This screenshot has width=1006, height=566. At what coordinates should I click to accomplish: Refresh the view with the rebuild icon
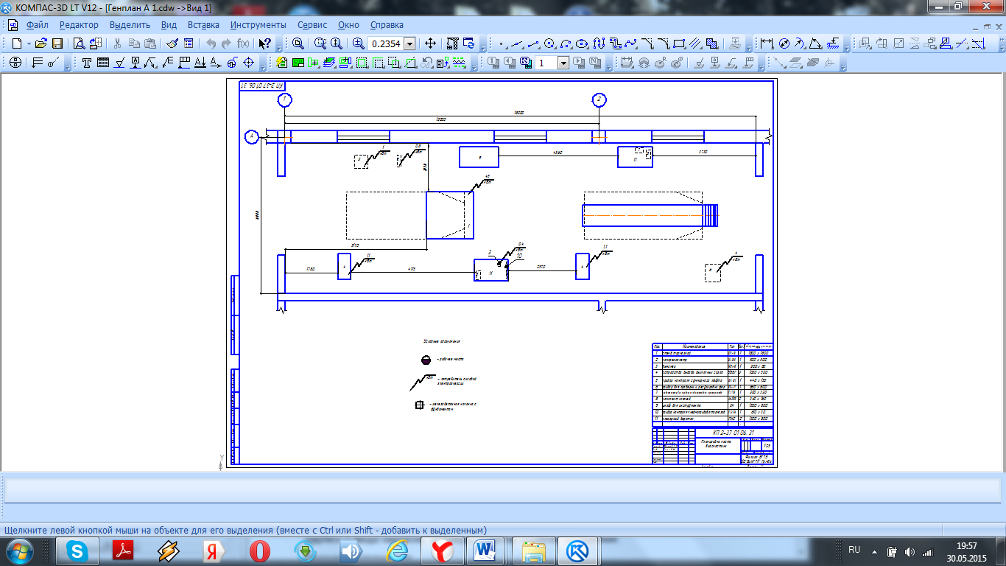[x=469, y=43]
